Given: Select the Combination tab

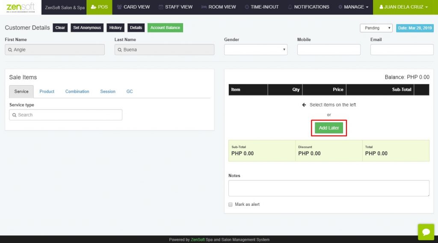Looking at the screenshot, I should click(x=77, y=91).
